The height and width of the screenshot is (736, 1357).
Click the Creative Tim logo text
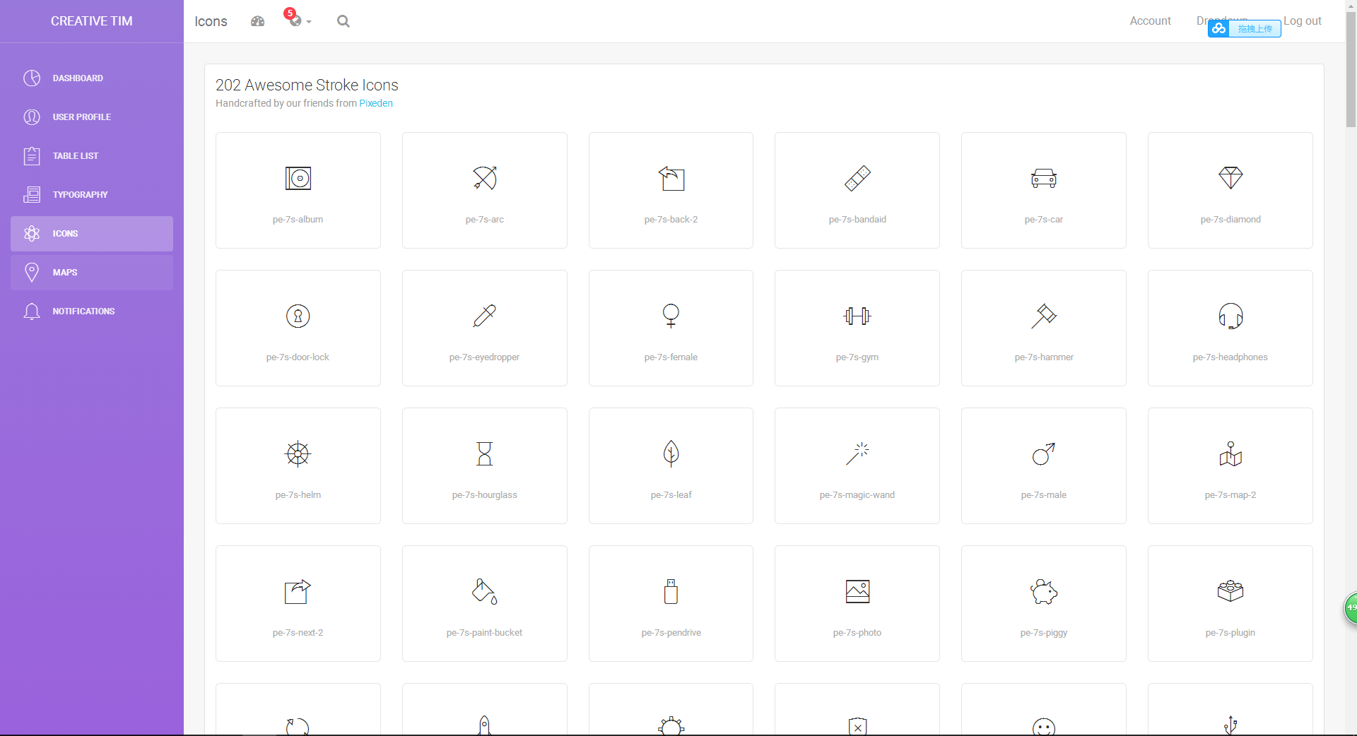tap(92, 21)
